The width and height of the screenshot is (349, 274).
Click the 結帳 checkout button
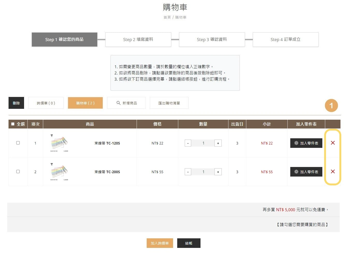(189, 243)
